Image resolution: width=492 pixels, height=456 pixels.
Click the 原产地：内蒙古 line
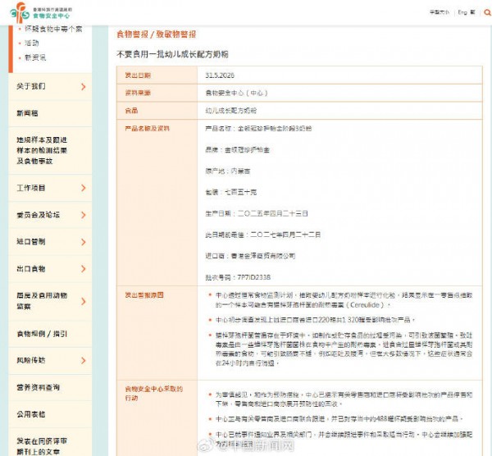pyautogui.click(x=228, y=171)
